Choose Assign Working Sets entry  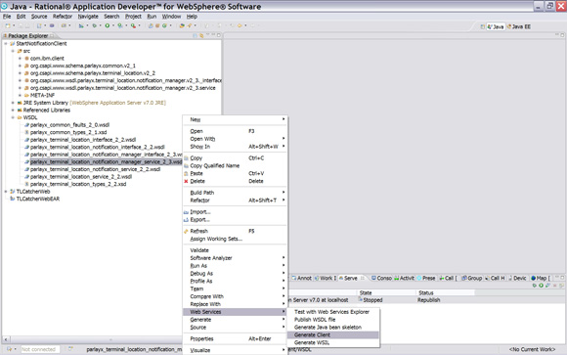click(x=235, y=239)
